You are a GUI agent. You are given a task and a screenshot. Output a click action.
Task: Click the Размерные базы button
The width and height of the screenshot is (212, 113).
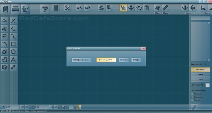[x=81, y=60]
